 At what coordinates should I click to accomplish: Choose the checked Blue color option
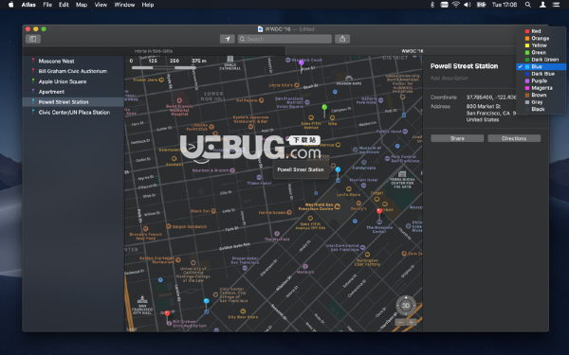coord(541,66)
